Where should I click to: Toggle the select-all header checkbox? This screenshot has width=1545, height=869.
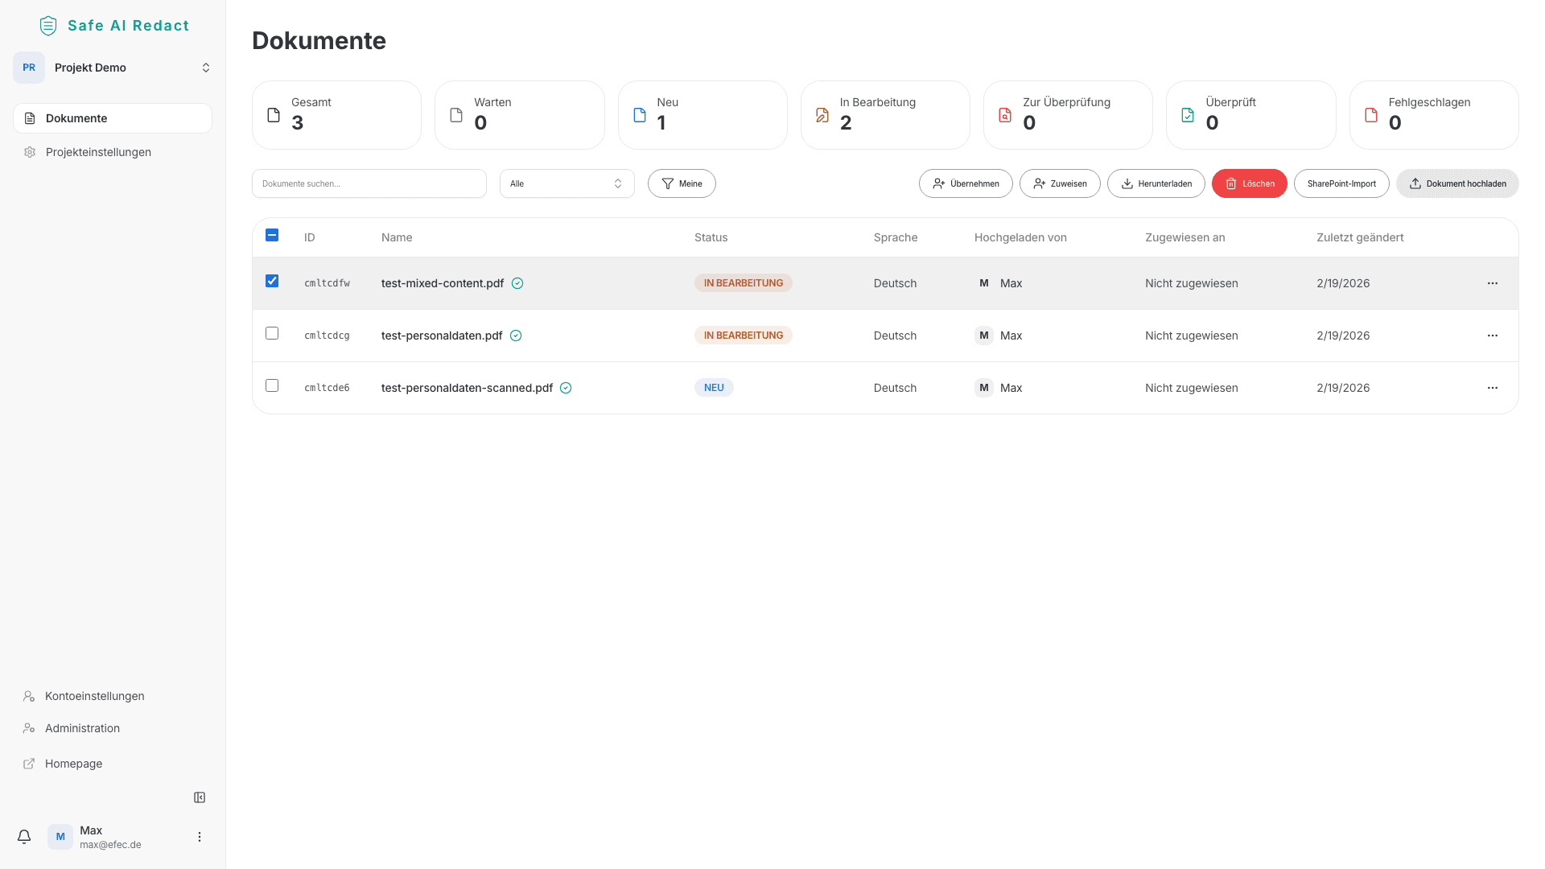click(x=272, y=235)
